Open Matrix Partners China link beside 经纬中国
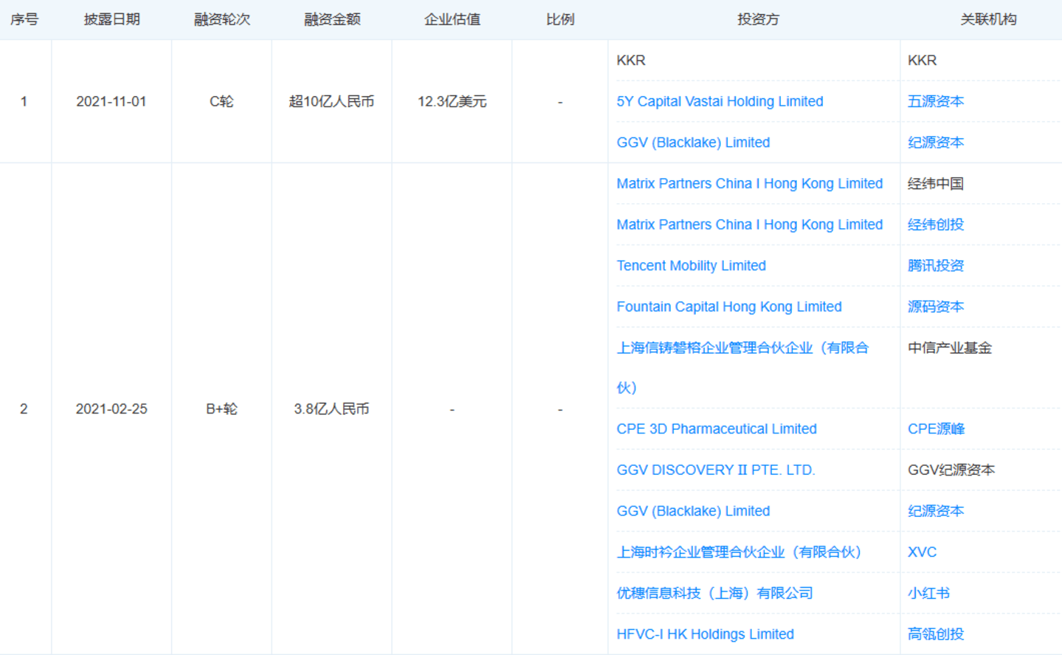Screen dimensions: 1062x655 coord(749,183)
